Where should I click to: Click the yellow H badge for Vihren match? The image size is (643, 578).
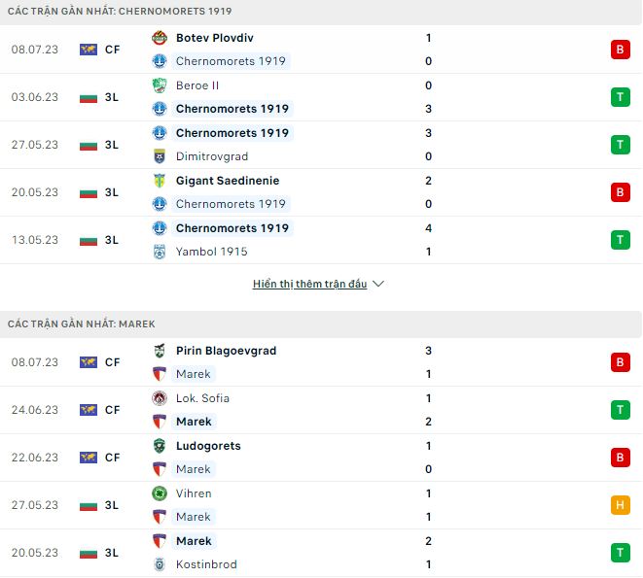coord(621,505)
